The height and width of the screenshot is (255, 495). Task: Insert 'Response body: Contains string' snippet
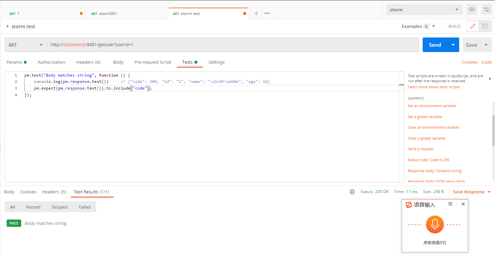[435, 171]
